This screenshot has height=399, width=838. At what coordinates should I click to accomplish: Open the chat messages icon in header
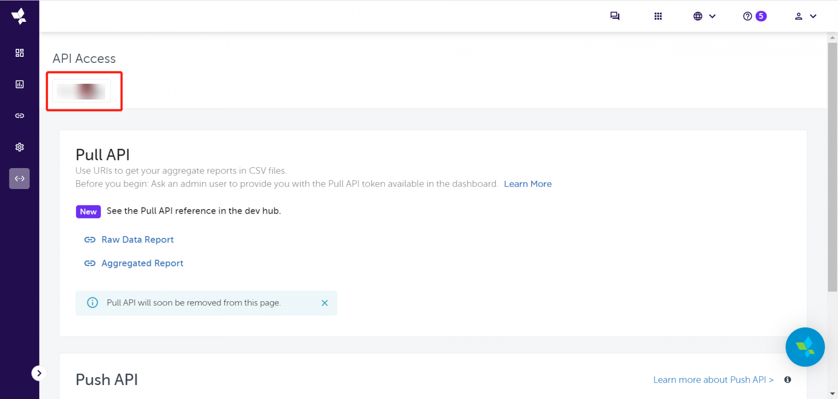point(615,16)
